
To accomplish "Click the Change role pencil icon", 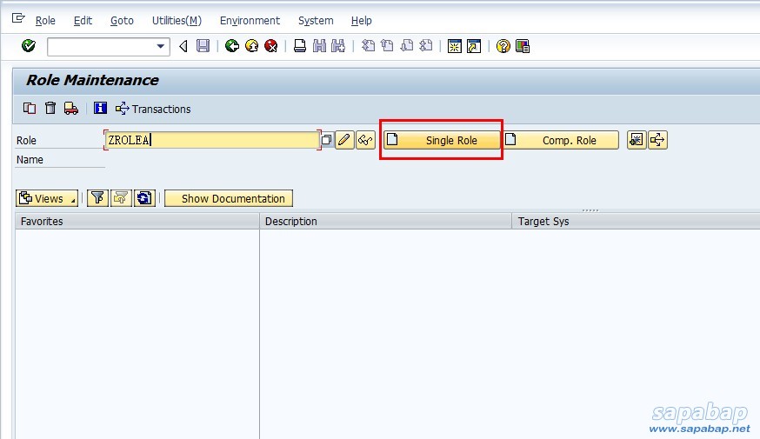I will (344, 140).
